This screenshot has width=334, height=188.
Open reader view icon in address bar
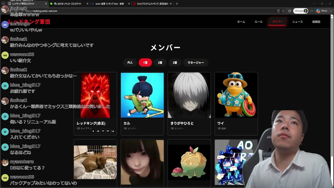point(278,11)
